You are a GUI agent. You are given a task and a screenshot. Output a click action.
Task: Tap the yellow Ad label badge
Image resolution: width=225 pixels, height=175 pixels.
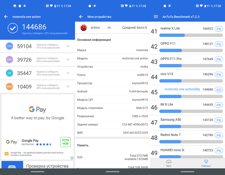point(6,154)
